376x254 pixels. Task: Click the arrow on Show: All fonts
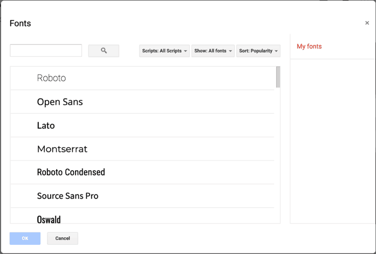click(230, 51)
